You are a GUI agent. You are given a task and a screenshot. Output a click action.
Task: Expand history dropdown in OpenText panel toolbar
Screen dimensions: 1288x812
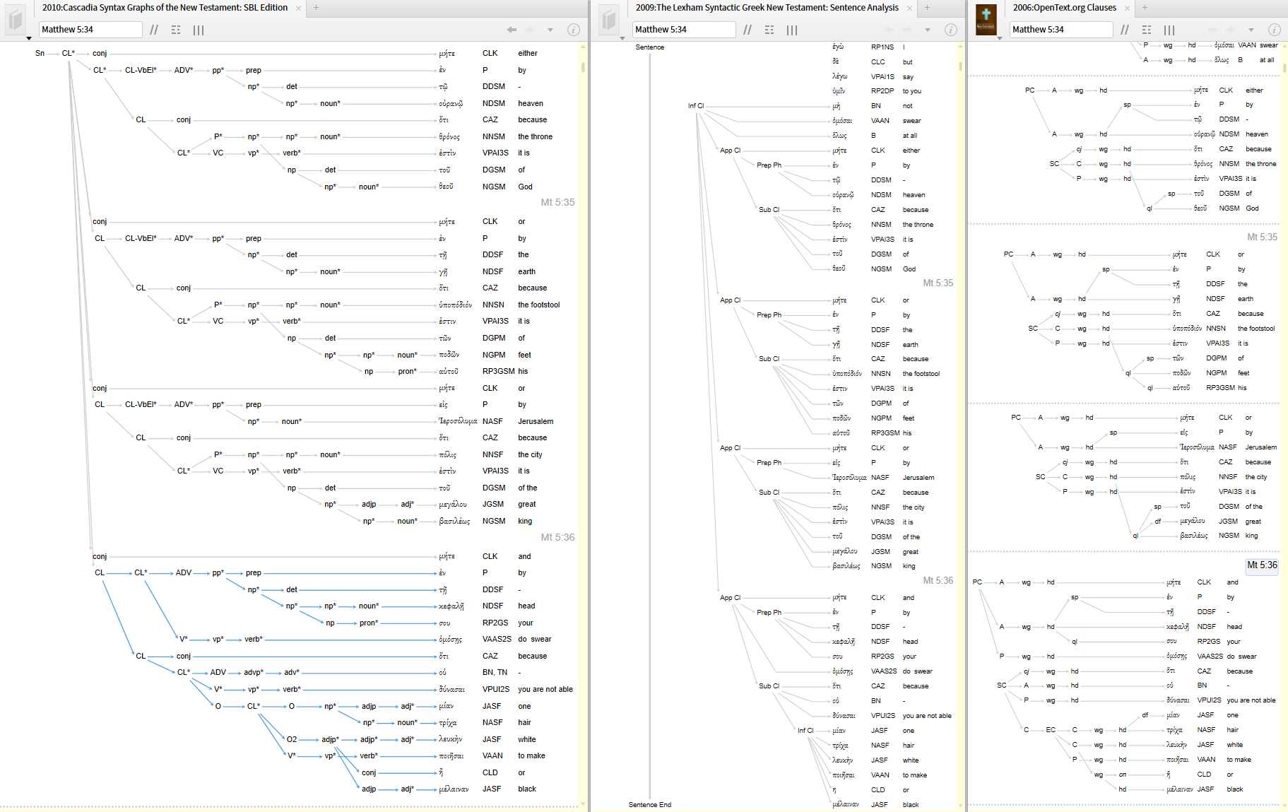[x=1251, y=30]
